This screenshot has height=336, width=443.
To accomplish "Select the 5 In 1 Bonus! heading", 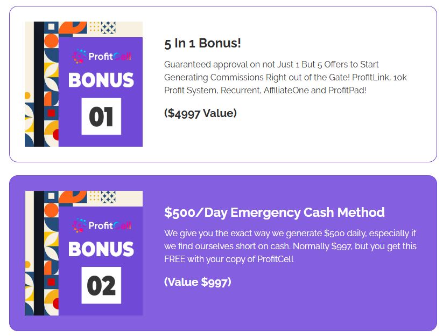I will pyautogui.click(x=202, y=43).
